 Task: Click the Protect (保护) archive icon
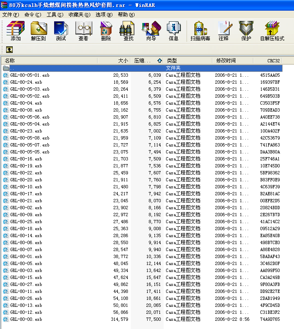[246, 31]
